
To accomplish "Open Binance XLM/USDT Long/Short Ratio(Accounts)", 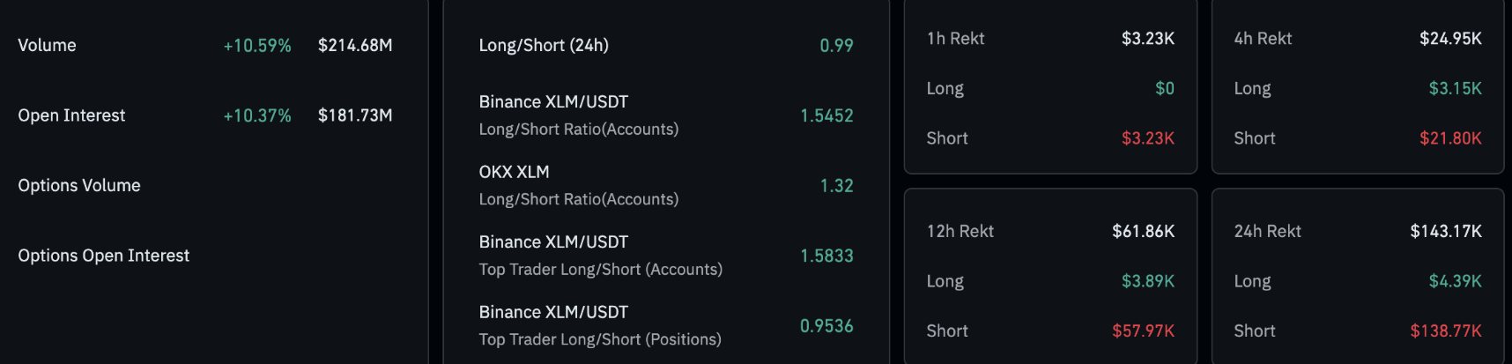I will pos(666,115).
